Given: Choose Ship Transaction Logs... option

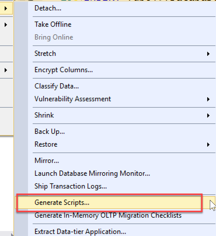Looking at the screenshot, I should click(x=71, y=186).
